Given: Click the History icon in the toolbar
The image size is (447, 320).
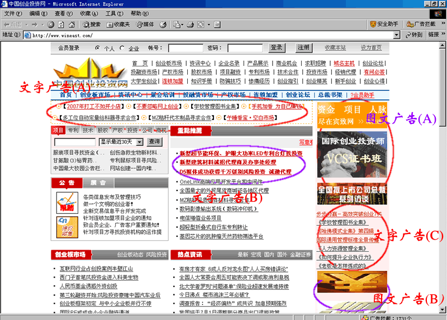Looking at the screenshot, I should 163,25.
